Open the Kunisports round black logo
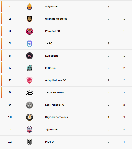 29,56
